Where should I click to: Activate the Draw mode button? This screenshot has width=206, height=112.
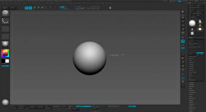(x=30, y=8)
